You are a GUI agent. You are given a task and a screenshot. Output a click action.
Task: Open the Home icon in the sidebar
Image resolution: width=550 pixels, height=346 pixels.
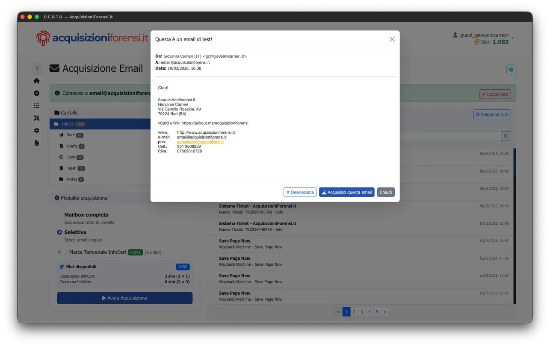tap(36, 80)
